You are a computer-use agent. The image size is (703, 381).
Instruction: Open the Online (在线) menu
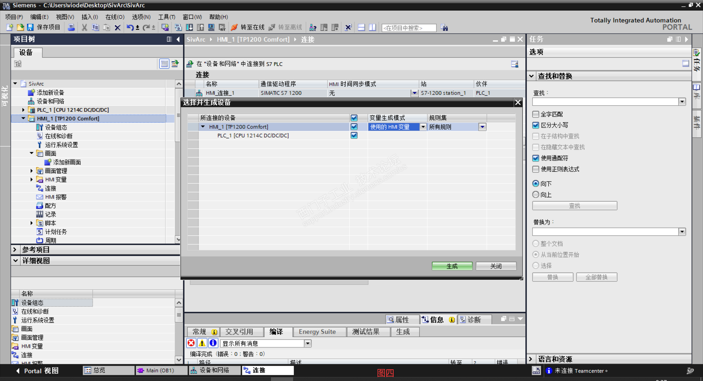(115, 17)
